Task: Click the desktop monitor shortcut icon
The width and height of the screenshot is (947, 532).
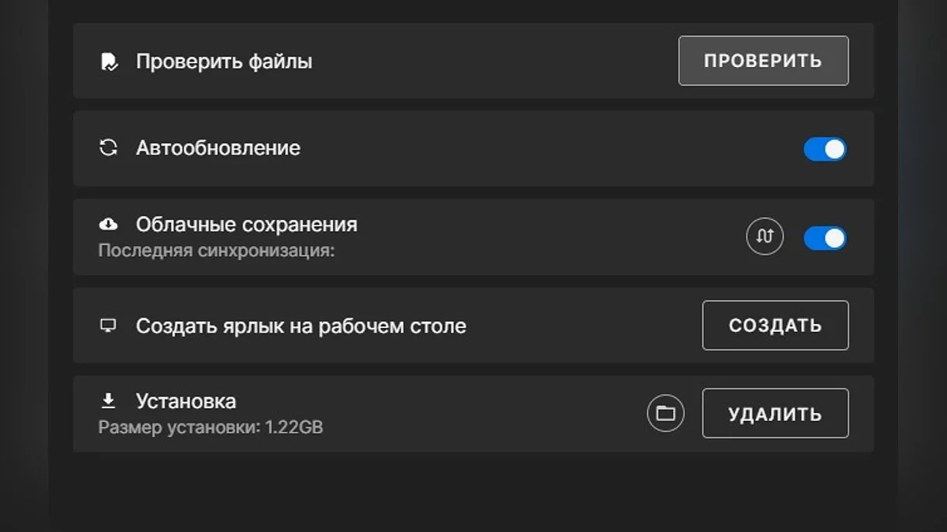Action: pyautogui.click(x=108, y=326)
